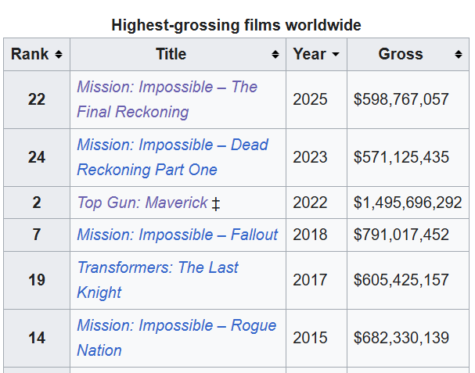This screenshot has height=373, width=475.
Task: Click the year 2018 cell
Action: 310,235
